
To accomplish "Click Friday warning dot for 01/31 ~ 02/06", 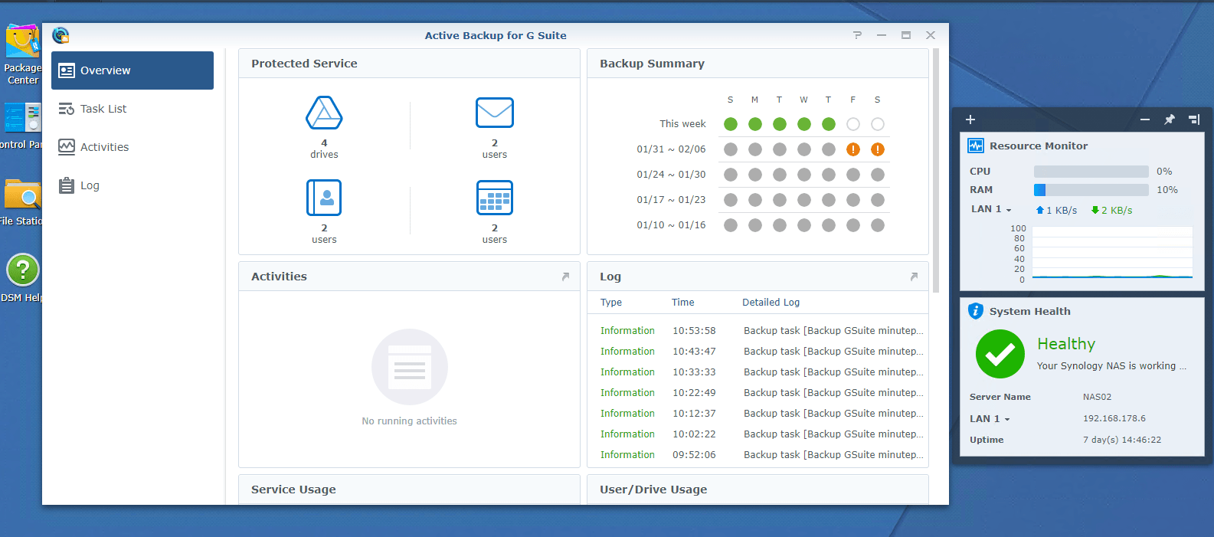I will (x=853, y=149).
